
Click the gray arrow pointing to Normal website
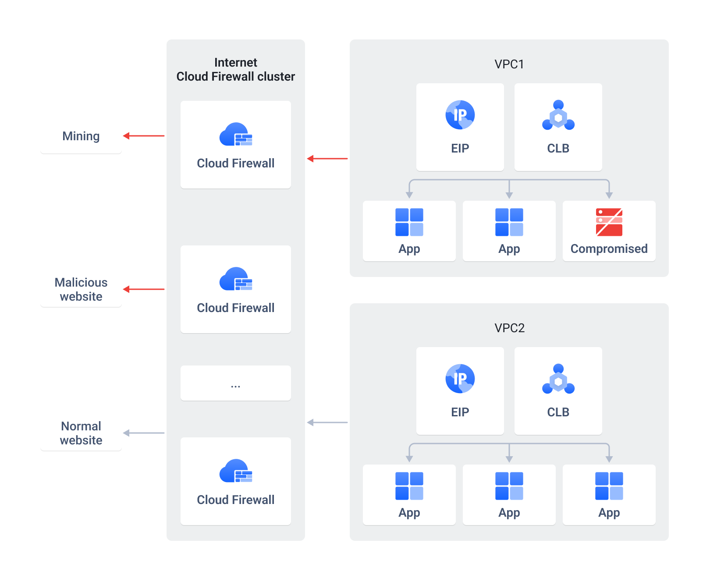point(144,433)
